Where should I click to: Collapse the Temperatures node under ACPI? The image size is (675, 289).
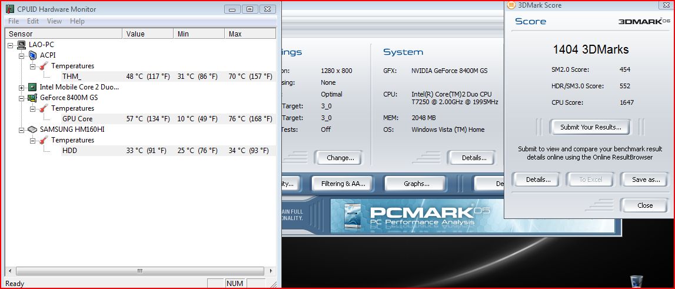coord(33,67)
